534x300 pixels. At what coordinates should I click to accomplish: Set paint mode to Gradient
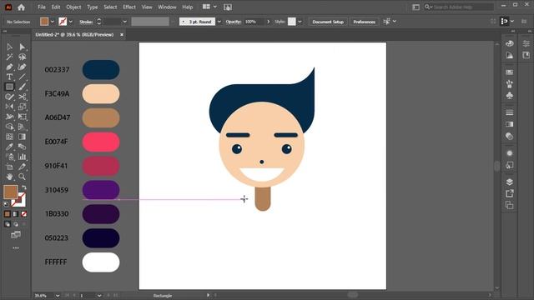[x=16, y=214]
